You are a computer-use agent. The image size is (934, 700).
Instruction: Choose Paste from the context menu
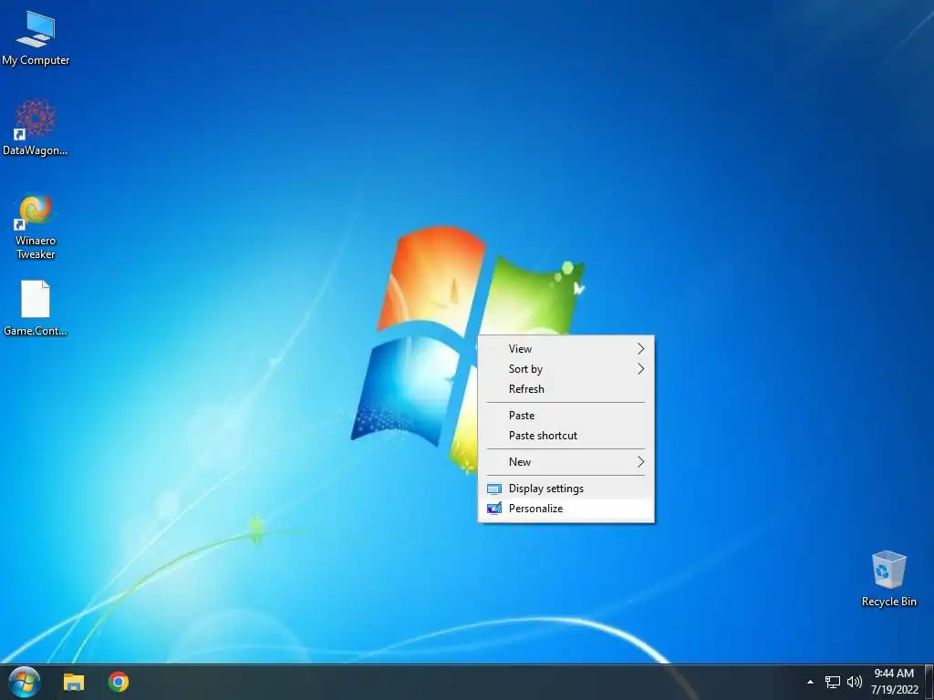pos(566,416)
